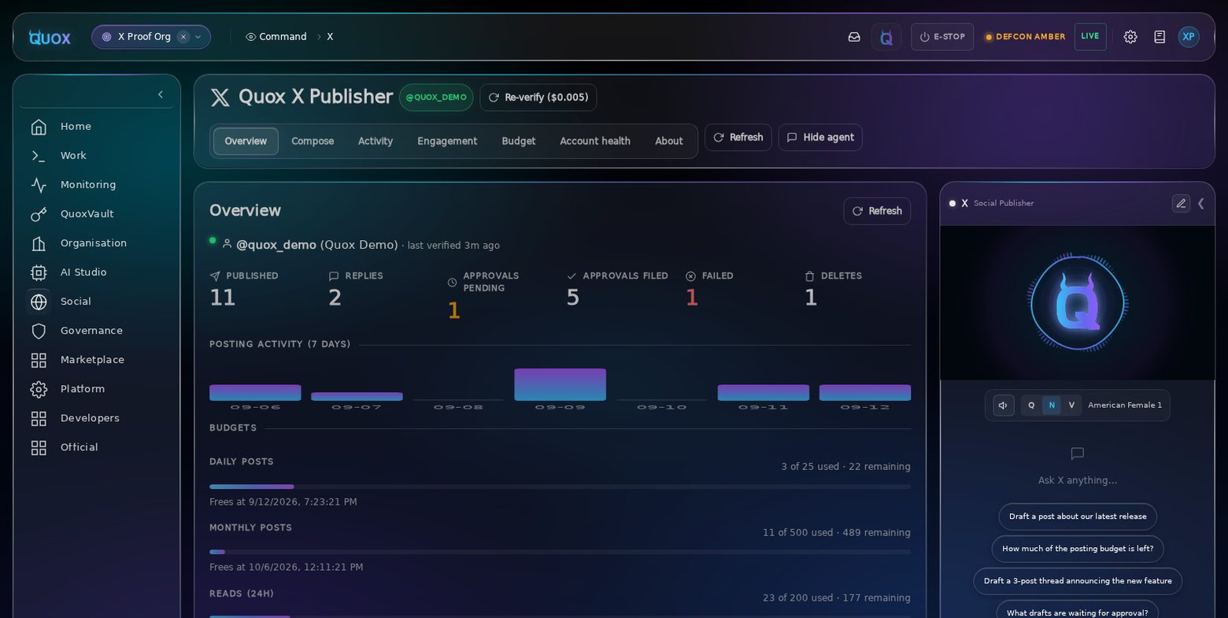The image size is (1228, 618).
Task: Expand the X Proof Org dropdown
Action: [198, 37]
